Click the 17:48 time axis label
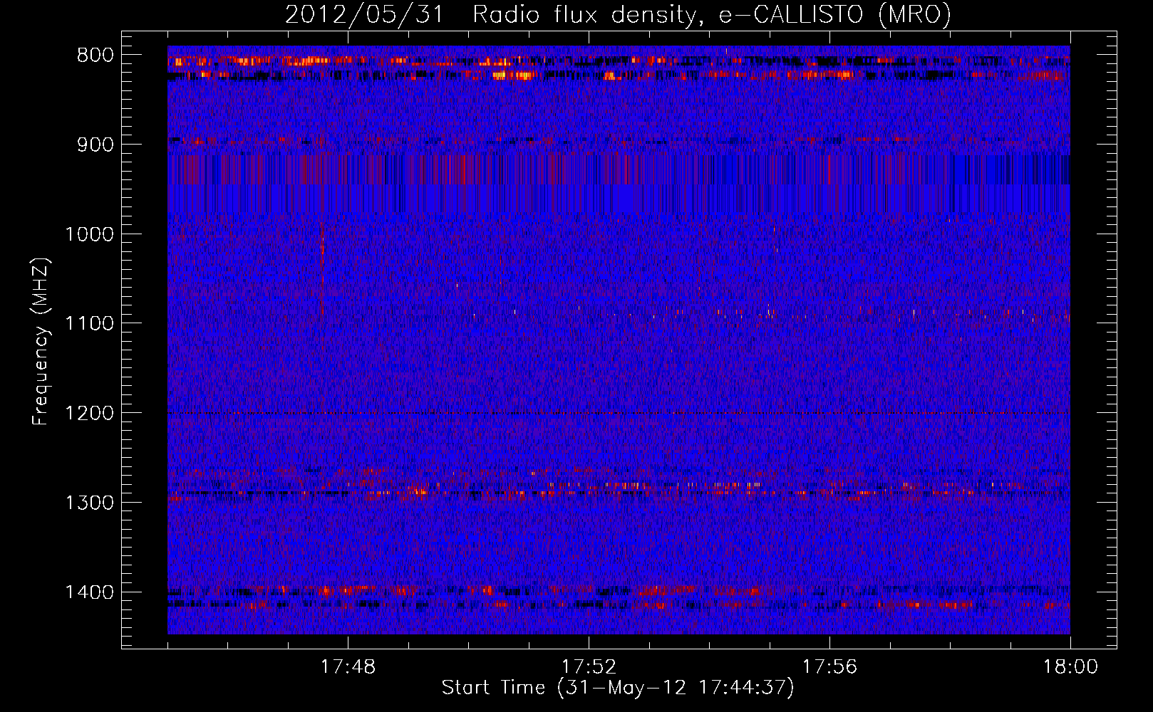The image size is (1153, 712). point(348,667)
